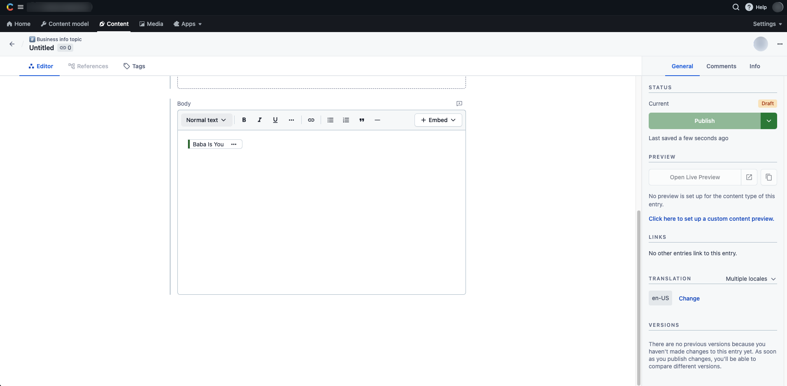Click the en-US locale tag
Screen dimensions: 787x386
coord(660,298)
